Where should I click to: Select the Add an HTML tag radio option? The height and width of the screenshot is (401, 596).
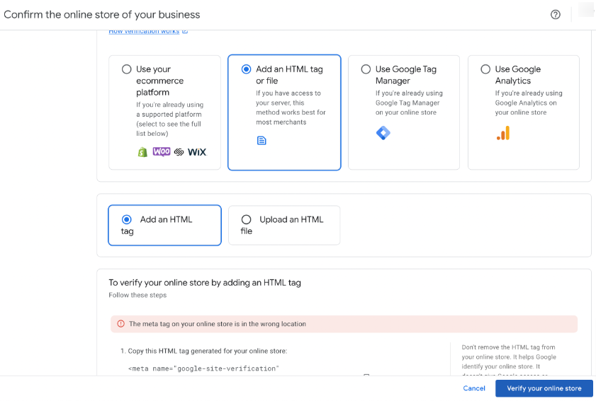click(127, 219)
